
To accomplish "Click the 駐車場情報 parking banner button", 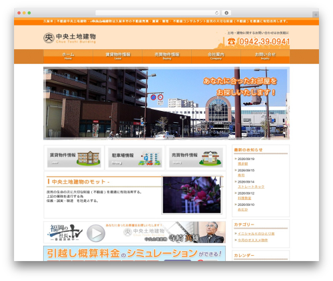I will coord(135,157).
